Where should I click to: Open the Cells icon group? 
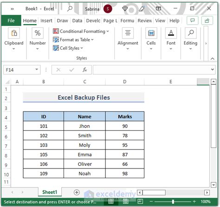tap(151, 33)
